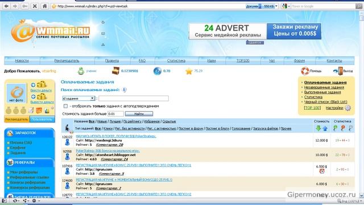Open the browser Home page icon
Screen dimensions: 364x205
click(44, 6)
